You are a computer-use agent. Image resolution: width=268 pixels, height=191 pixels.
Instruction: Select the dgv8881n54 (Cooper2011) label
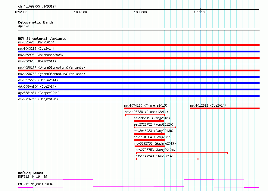tap(39, 93)
